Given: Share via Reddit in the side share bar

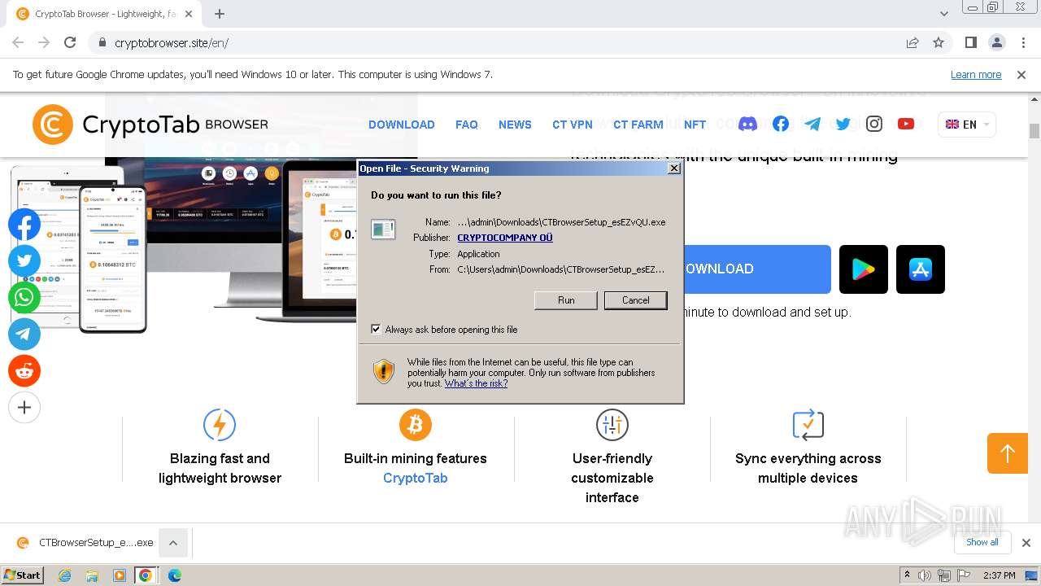Looking at the screenshot, I should click(x=24, y=370).
